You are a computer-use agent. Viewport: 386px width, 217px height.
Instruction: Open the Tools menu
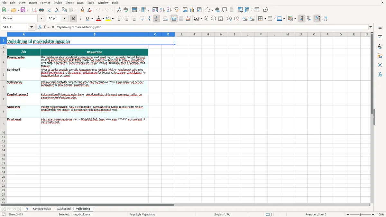pyautogui.click(x=90, y=3)
